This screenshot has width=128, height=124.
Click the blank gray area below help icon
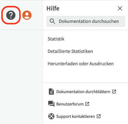[21, 77]
